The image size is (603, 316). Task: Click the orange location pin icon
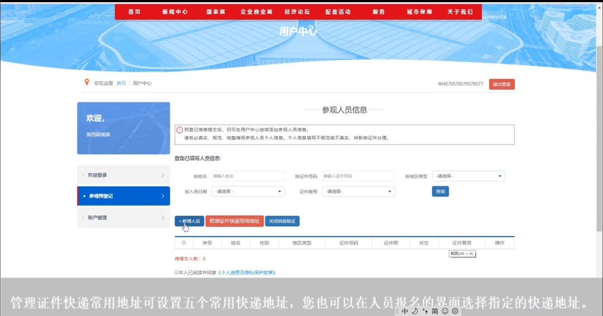pyautogui.click(x=87, y=82)
